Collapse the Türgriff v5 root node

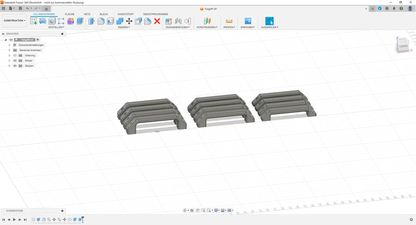5,40
